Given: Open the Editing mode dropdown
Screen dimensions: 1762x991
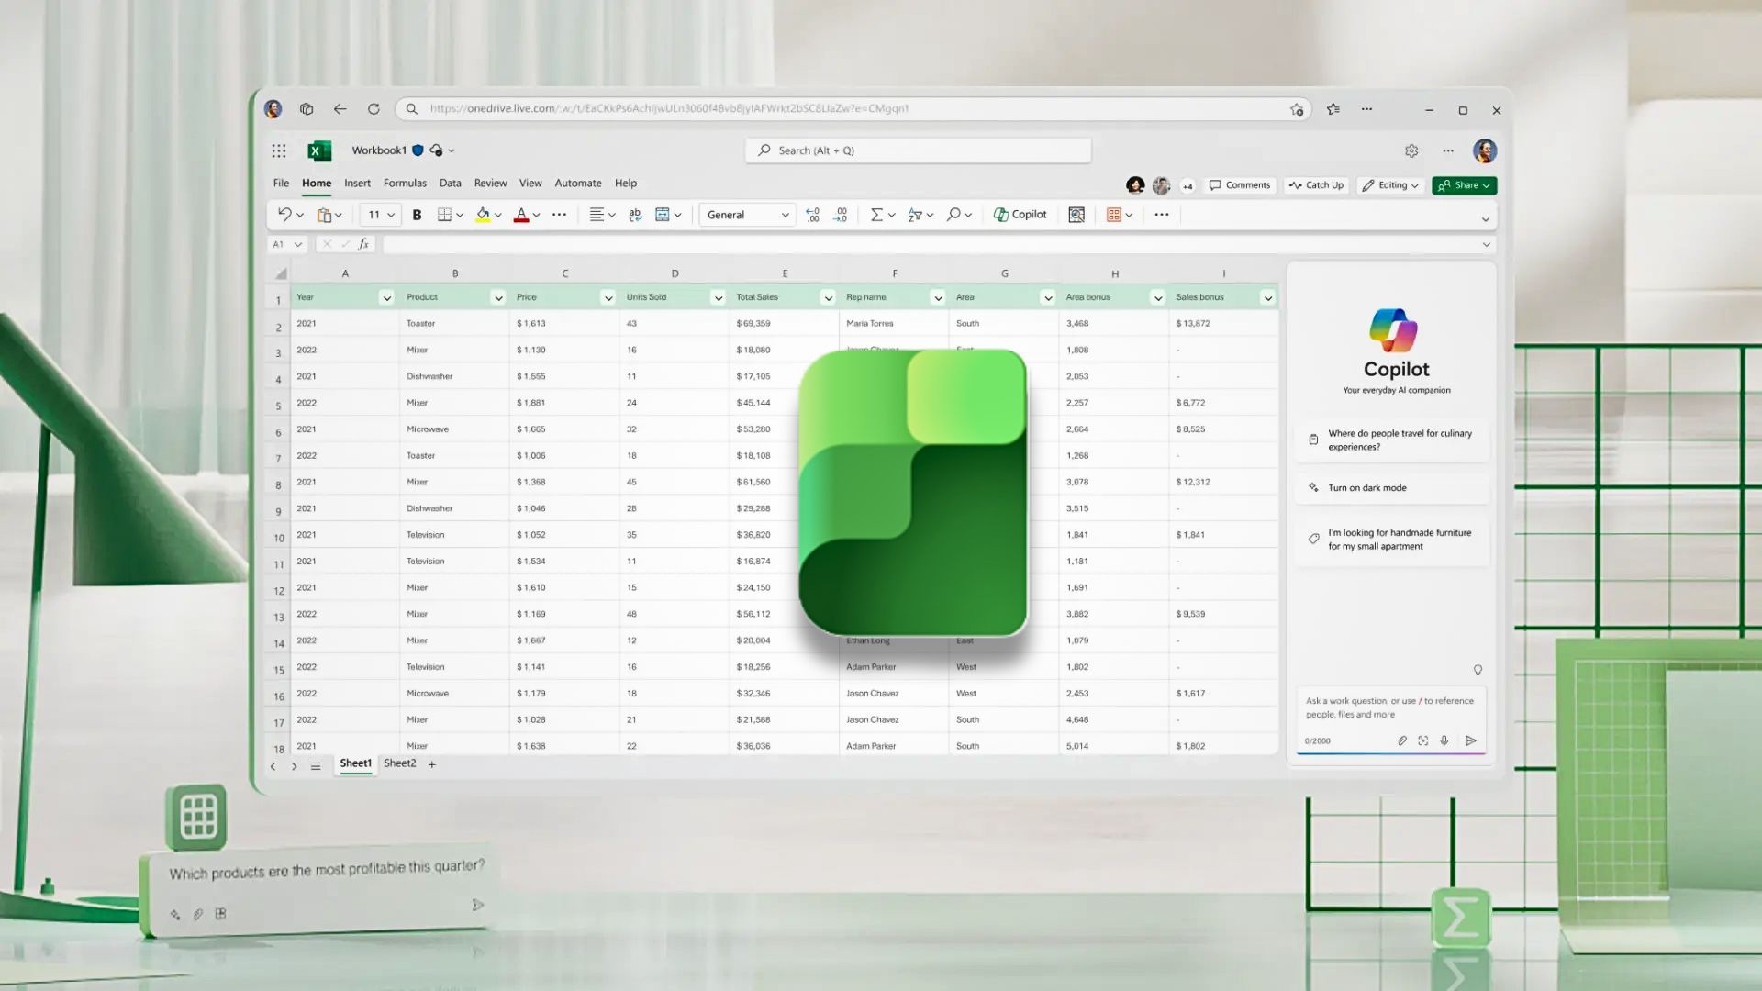Looking at the screenshot, I should point(1390,185).
